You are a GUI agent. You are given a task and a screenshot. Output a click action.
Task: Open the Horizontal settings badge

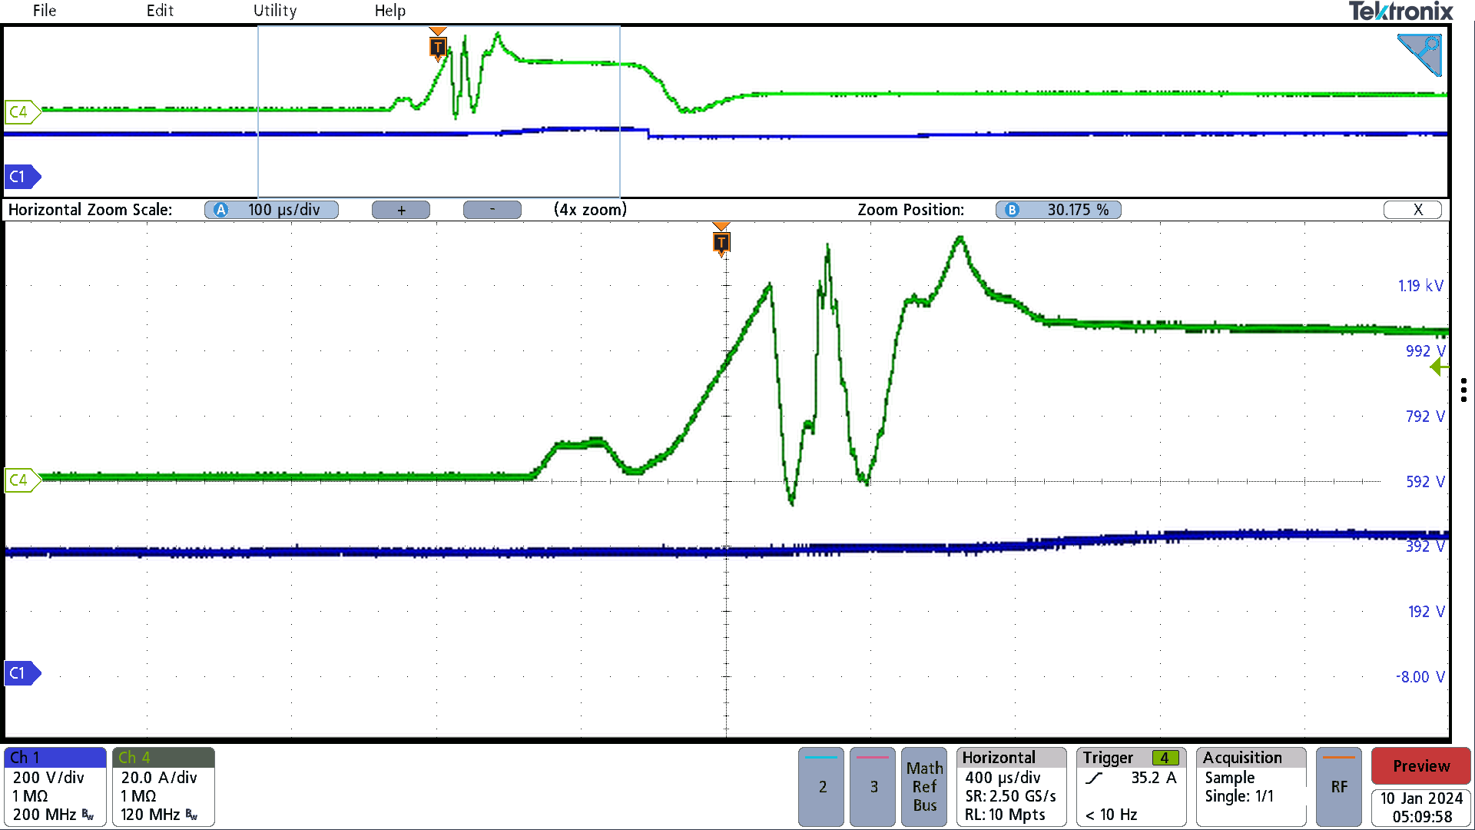pyautogui.click(x=1012, y=786)
